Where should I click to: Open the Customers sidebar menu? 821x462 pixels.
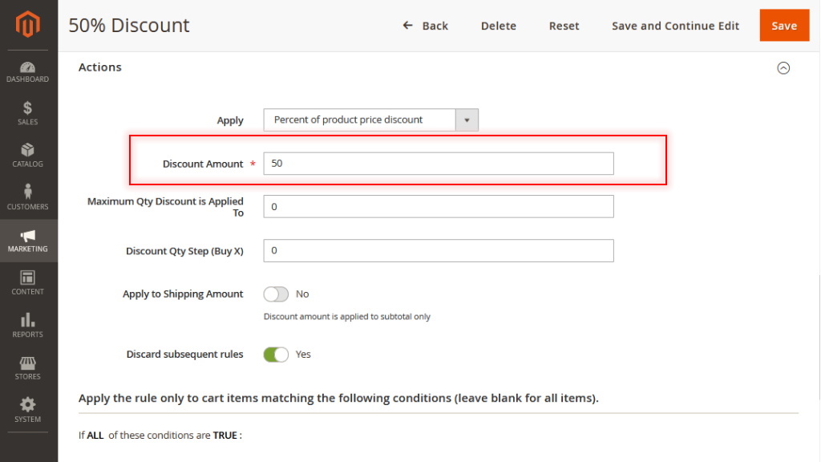(x=28, y=198)
